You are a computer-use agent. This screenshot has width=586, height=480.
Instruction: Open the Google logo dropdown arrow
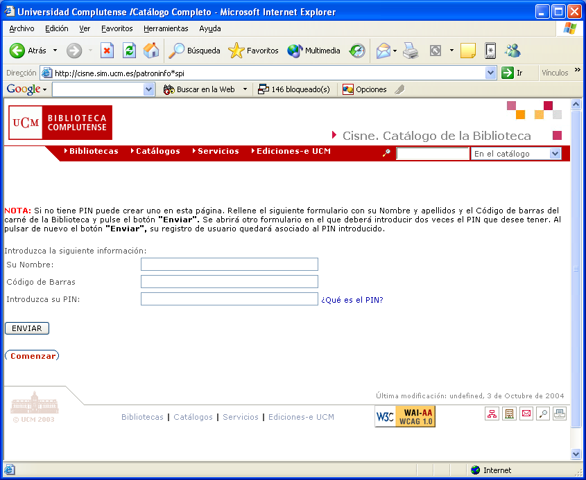point(44,89)
